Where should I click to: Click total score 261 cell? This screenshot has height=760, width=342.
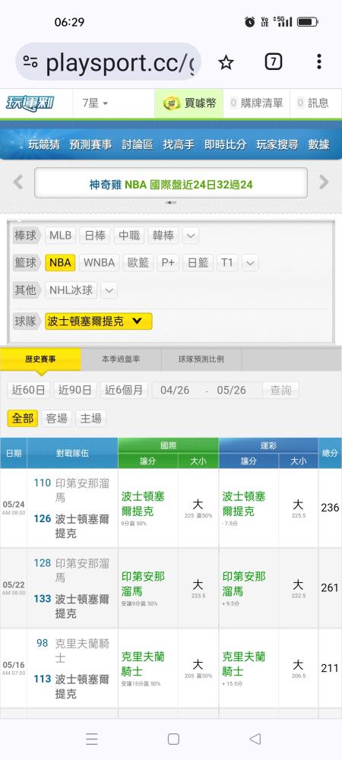pos(330,588)
